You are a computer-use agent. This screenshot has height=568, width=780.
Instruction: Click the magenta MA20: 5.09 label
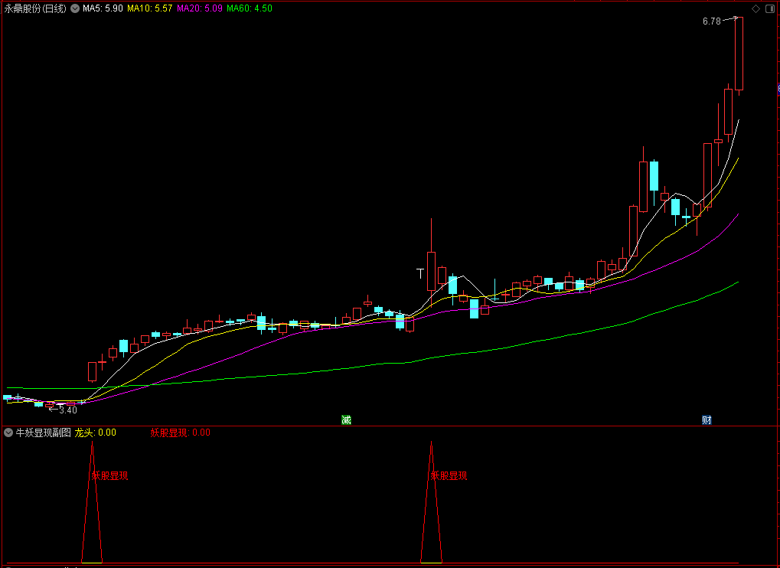point(200,8)
